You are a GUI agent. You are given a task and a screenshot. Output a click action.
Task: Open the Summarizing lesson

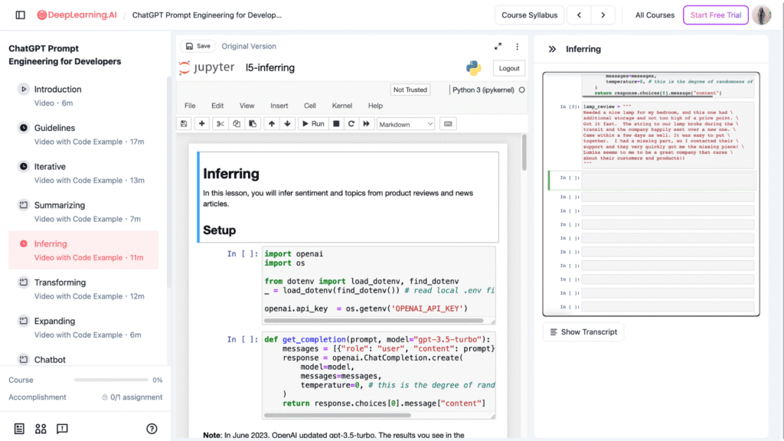(x=83, y=211)
